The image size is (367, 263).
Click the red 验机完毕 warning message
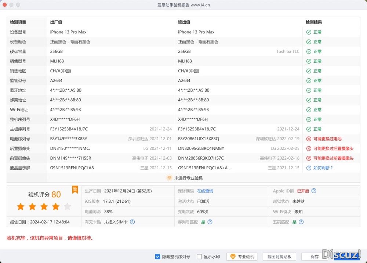pos(50,238)
